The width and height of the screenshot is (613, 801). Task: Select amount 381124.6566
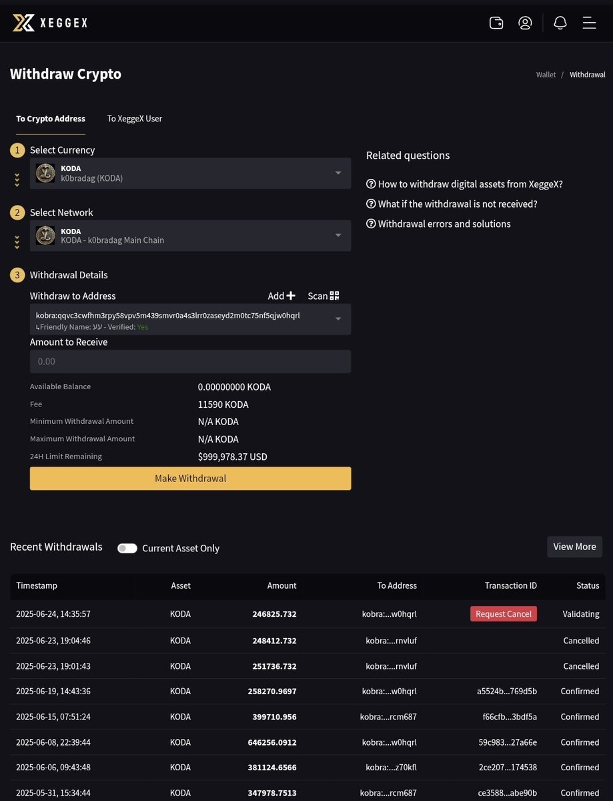(272, 768)
